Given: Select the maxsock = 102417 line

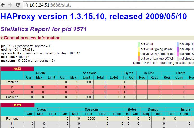Looking at the screenshot, I should tap(15, 57).
